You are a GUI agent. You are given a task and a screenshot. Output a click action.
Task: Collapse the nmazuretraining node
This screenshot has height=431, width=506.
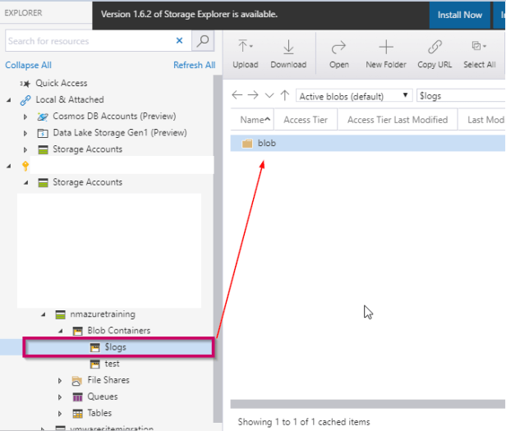pos(44,314)
